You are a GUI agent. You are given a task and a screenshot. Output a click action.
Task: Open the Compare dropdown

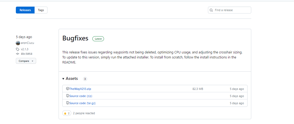click(x=26, y=61)
